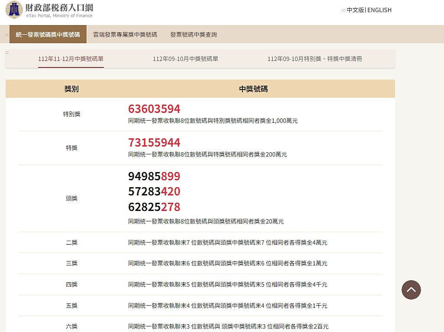Click the accessibility anchor dots above the period tabs
The image size is (444, 332).
pos(7,52)
